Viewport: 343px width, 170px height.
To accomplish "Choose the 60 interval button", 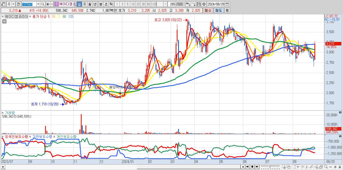I will click(x=148, y=4).
